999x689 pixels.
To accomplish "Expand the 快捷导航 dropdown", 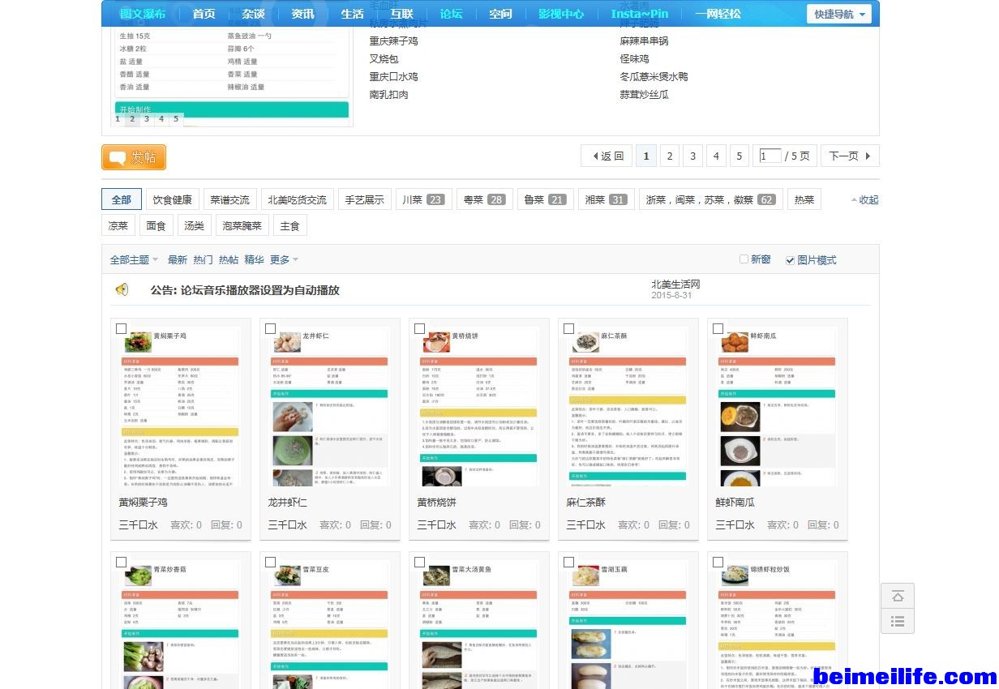I will pyautogui.click(x=839, y=14).
